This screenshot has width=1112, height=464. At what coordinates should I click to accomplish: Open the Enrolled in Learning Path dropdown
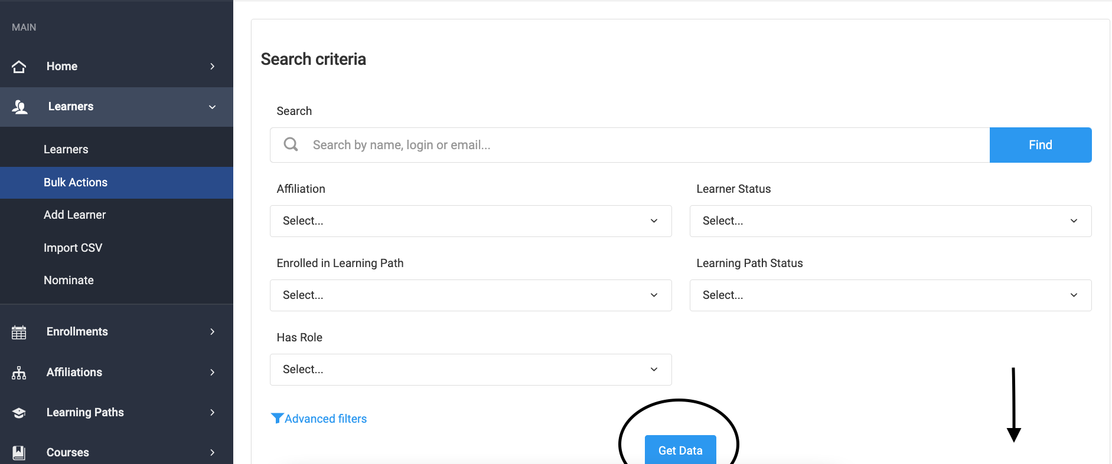471,295
